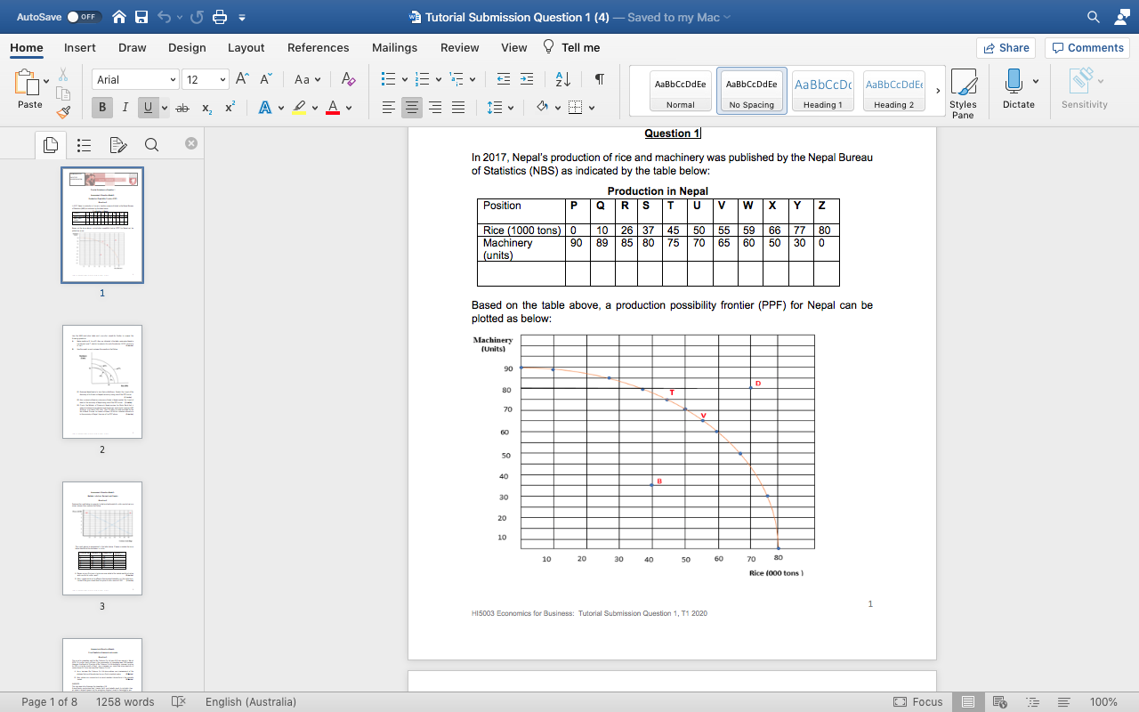Cut the selection with scissors icon
1139x712 pixels.
coord(63,76)
